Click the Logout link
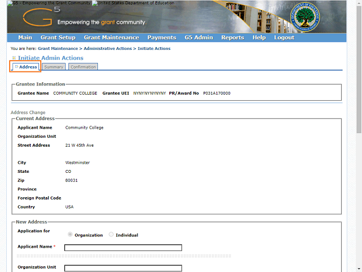The height and width of the screenshot is (272, 362). click(x=284, y=38)
